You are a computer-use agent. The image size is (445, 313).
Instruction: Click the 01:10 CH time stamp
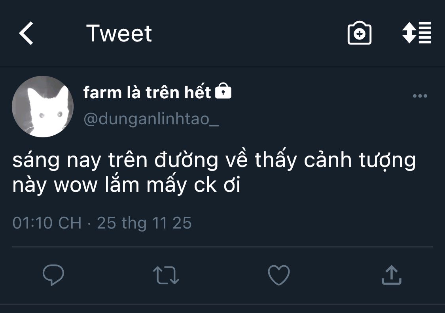tap(47, 223)
